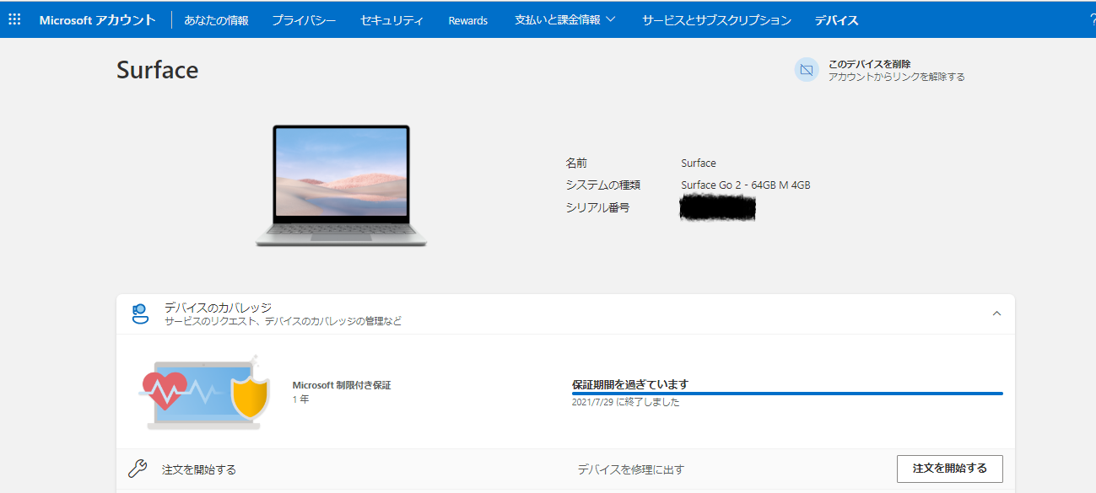The width and height of the screenshot is (1096, 493).
Task: Click 保証期間を過ぎています status text
Action: (x=630, y=384)
